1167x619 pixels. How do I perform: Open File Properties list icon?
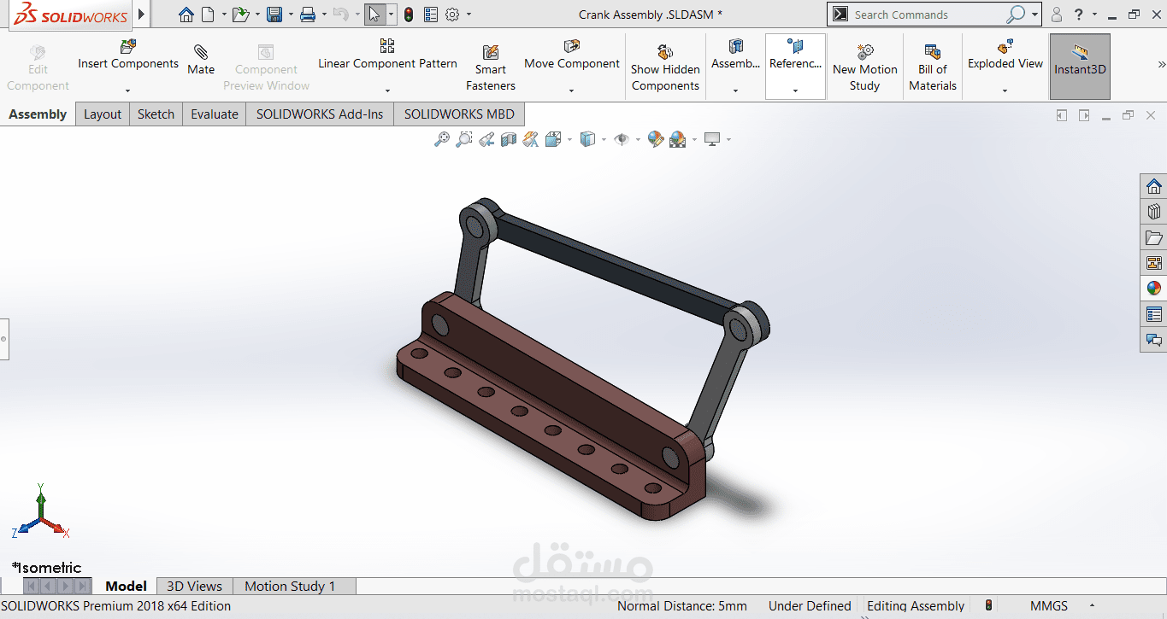click(x=431, y=15)
